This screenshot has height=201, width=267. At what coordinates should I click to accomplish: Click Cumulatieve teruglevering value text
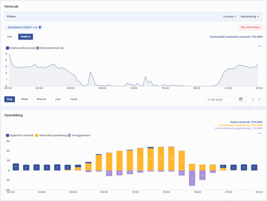click(239, 128)
